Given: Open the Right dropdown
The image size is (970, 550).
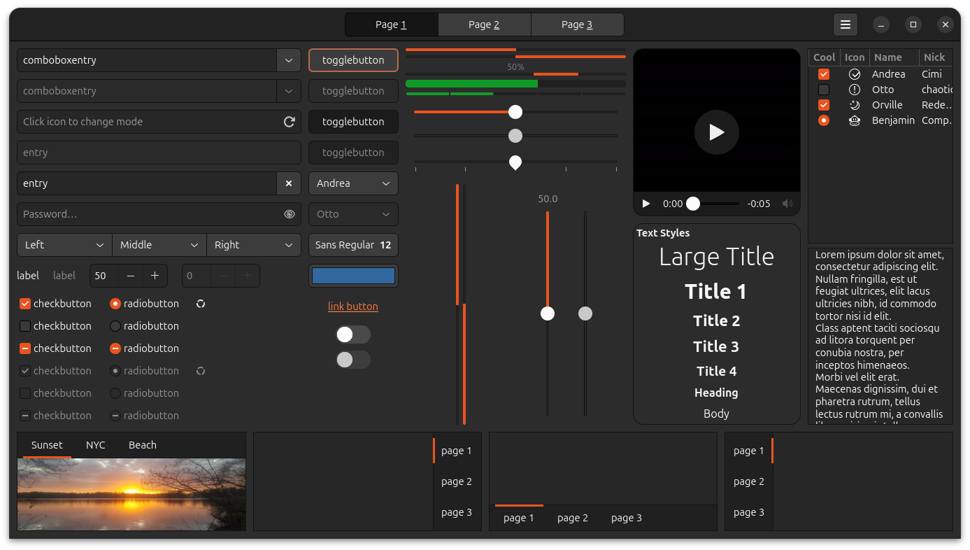Looking at the screenshot, I should click(254, 245).
